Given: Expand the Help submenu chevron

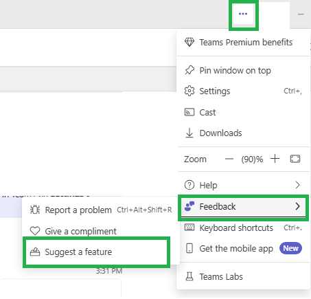Looking at the screenshot, I should tap(297, 185).
